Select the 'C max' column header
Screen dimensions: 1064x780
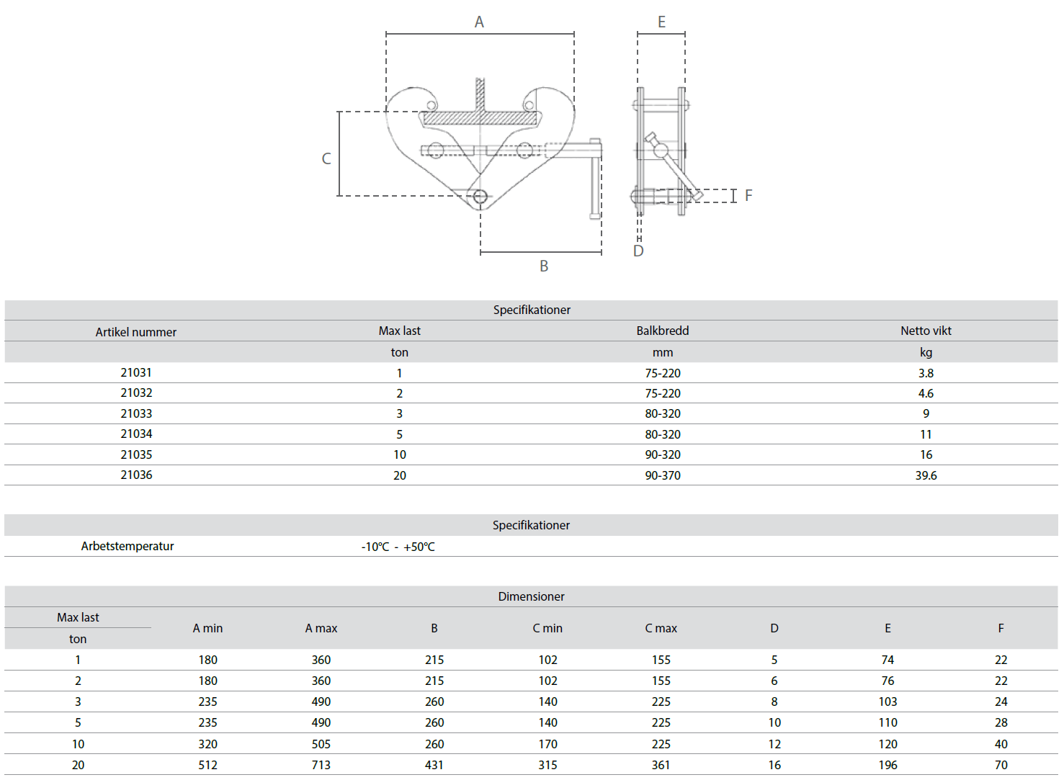tap(661, 628)
